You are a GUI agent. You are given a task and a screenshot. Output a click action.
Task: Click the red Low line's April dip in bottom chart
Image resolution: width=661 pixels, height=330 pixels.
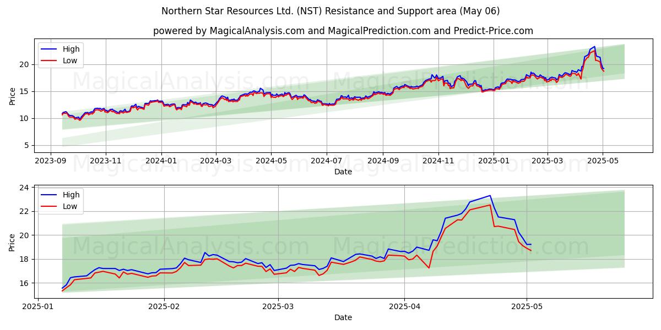click(x=429, y=268)
